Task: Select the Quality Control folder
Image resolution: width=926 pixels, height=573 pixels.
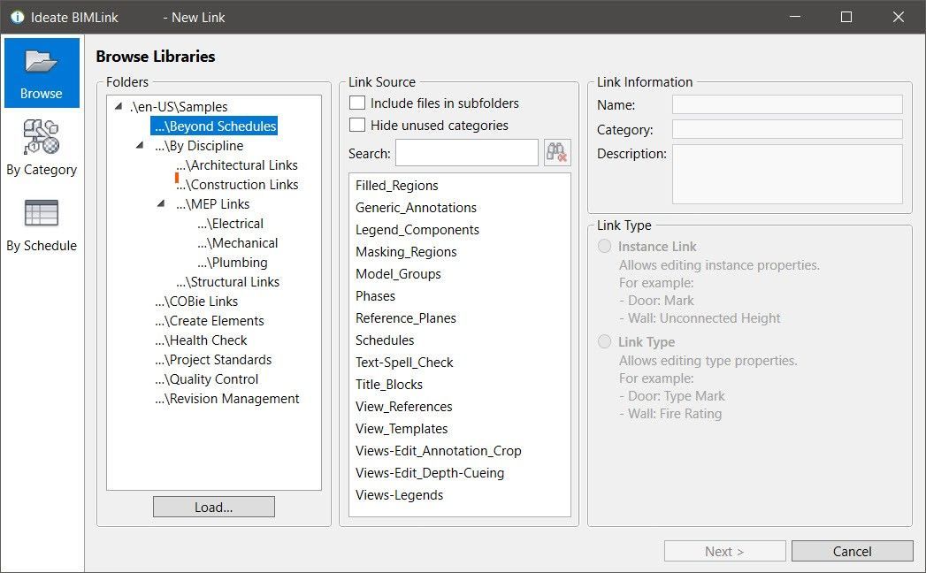Action: click(207, 379)
